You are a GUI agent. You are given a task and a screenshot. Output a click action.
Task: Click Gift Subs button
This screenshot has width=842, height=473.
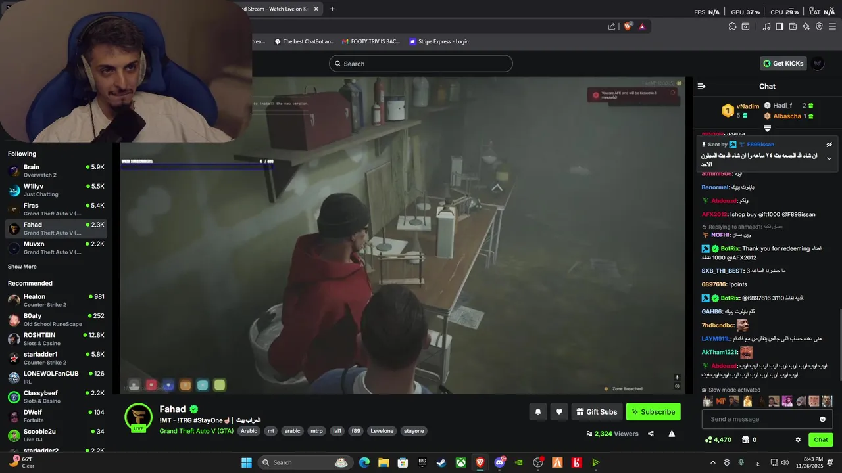(596, 412)
